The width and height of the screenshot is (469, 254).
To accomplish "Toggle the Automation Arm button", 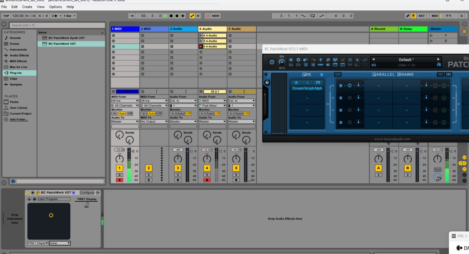I will [x=192, y=16].
